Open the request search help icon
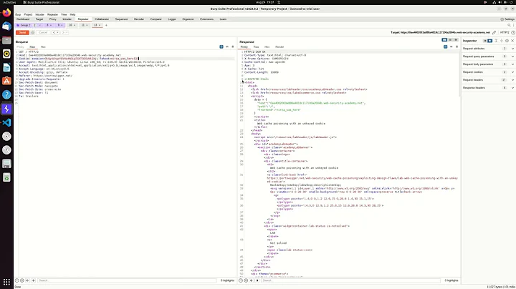 pos(16,280)
